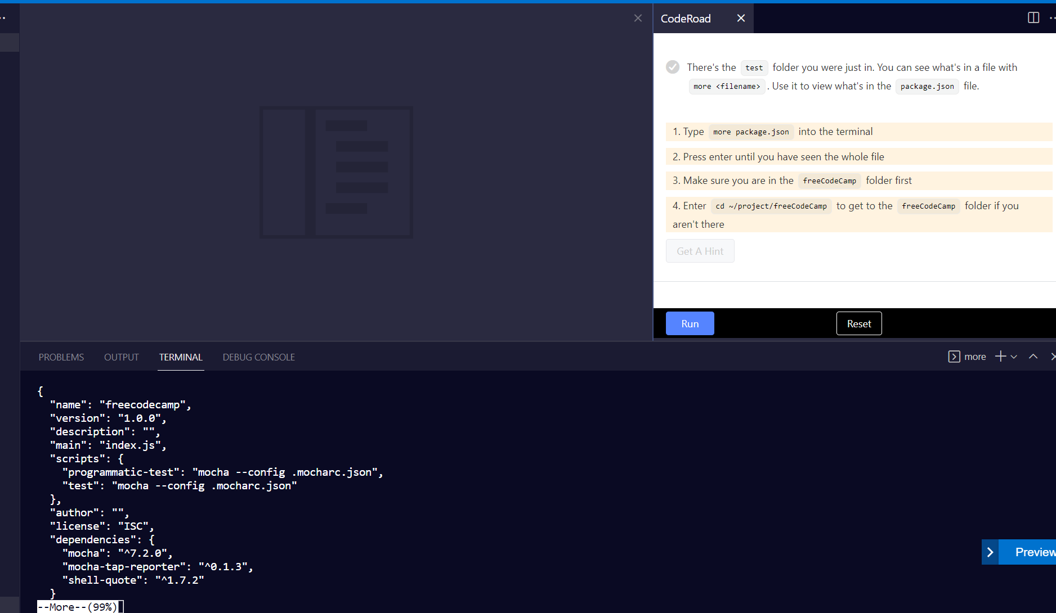Click hint 3 'Make sure you are in the'
This screenshot has width=1056, height=613.
click(858, 181)
